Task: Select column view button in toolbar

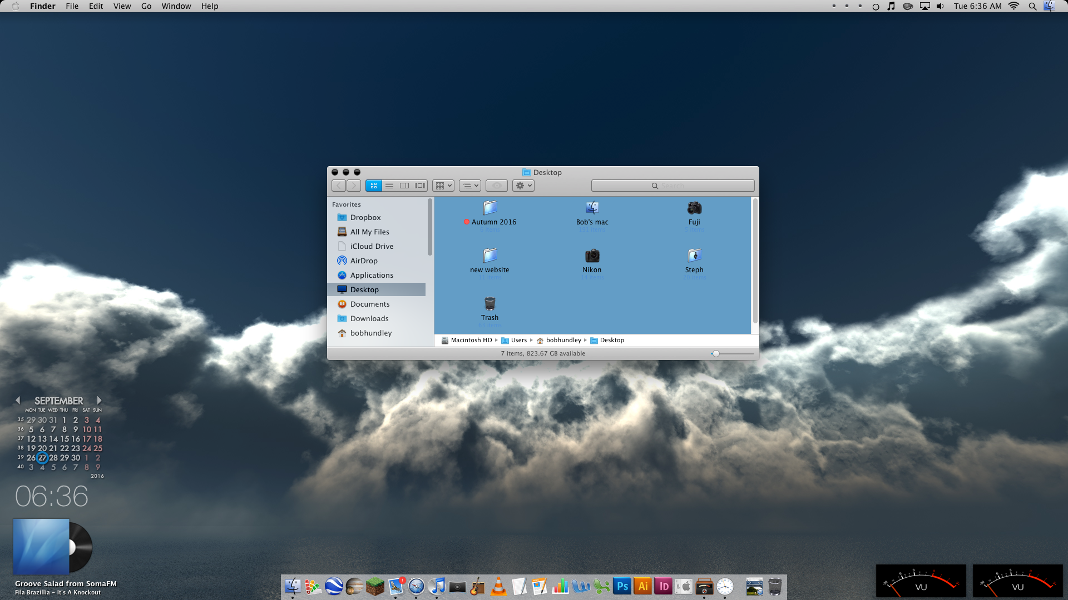Action: (x=404, y=186)
